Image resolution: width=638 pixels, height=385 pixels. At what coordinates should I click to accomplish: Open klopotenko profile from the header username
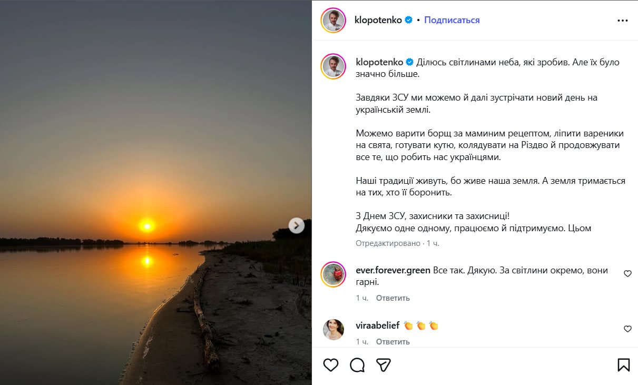pos(378,21)
